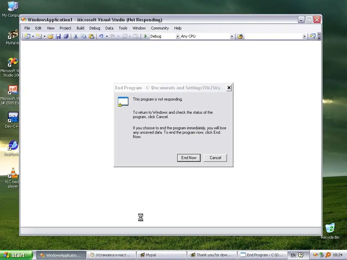This screenshot has width=347, height=260.
Task: Open the New Project dropdown arrow
Action: click(33, 36)
